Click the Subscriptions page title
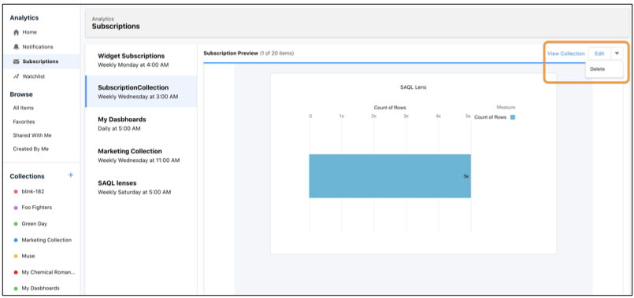 click(x=116, y=26)
